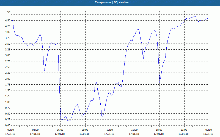220x137 pixels.
Task: Click the 1,00 y-axis value
Action: pos(8,102)
